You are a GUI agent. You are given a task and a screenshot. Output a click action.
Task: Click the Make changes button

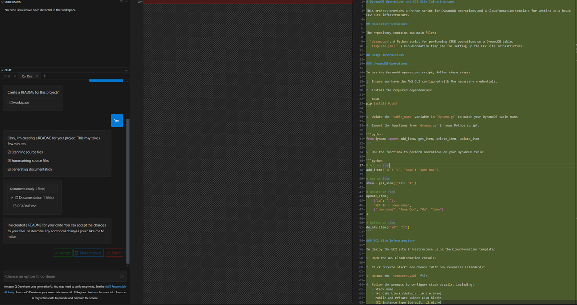88,253
